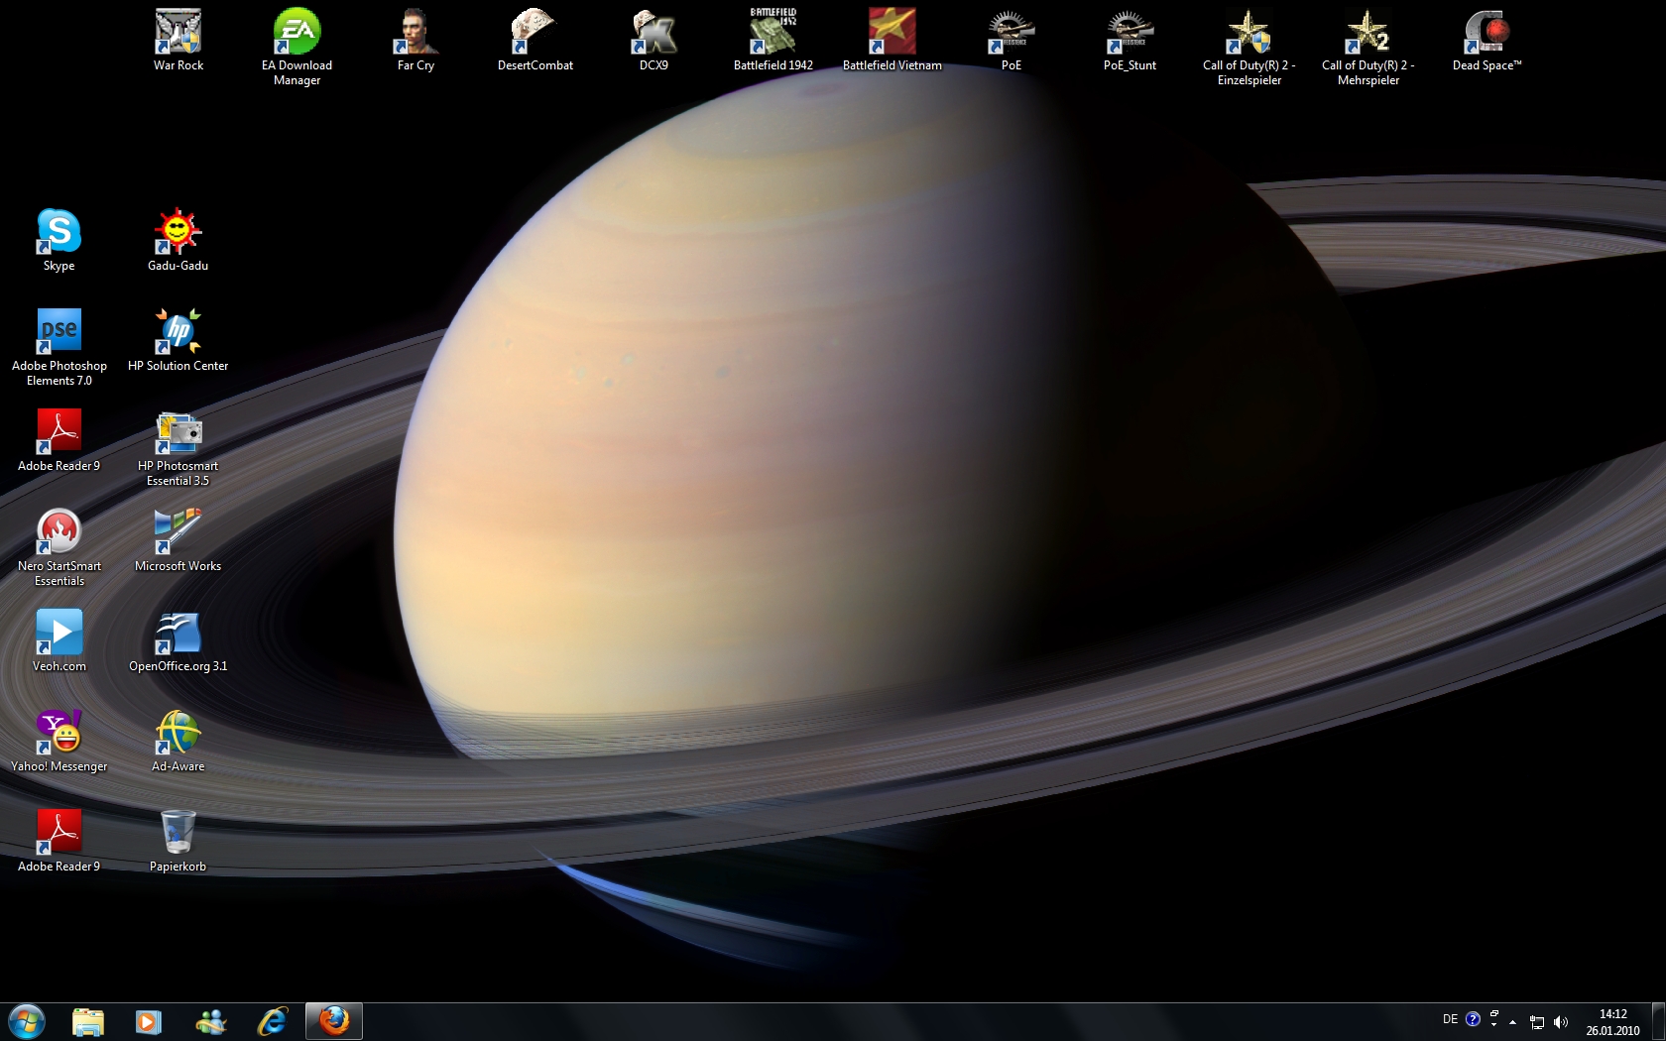The image size is (1666, 1041).
Task: Show hidden system tray icons
Action: point(1512,1021)
